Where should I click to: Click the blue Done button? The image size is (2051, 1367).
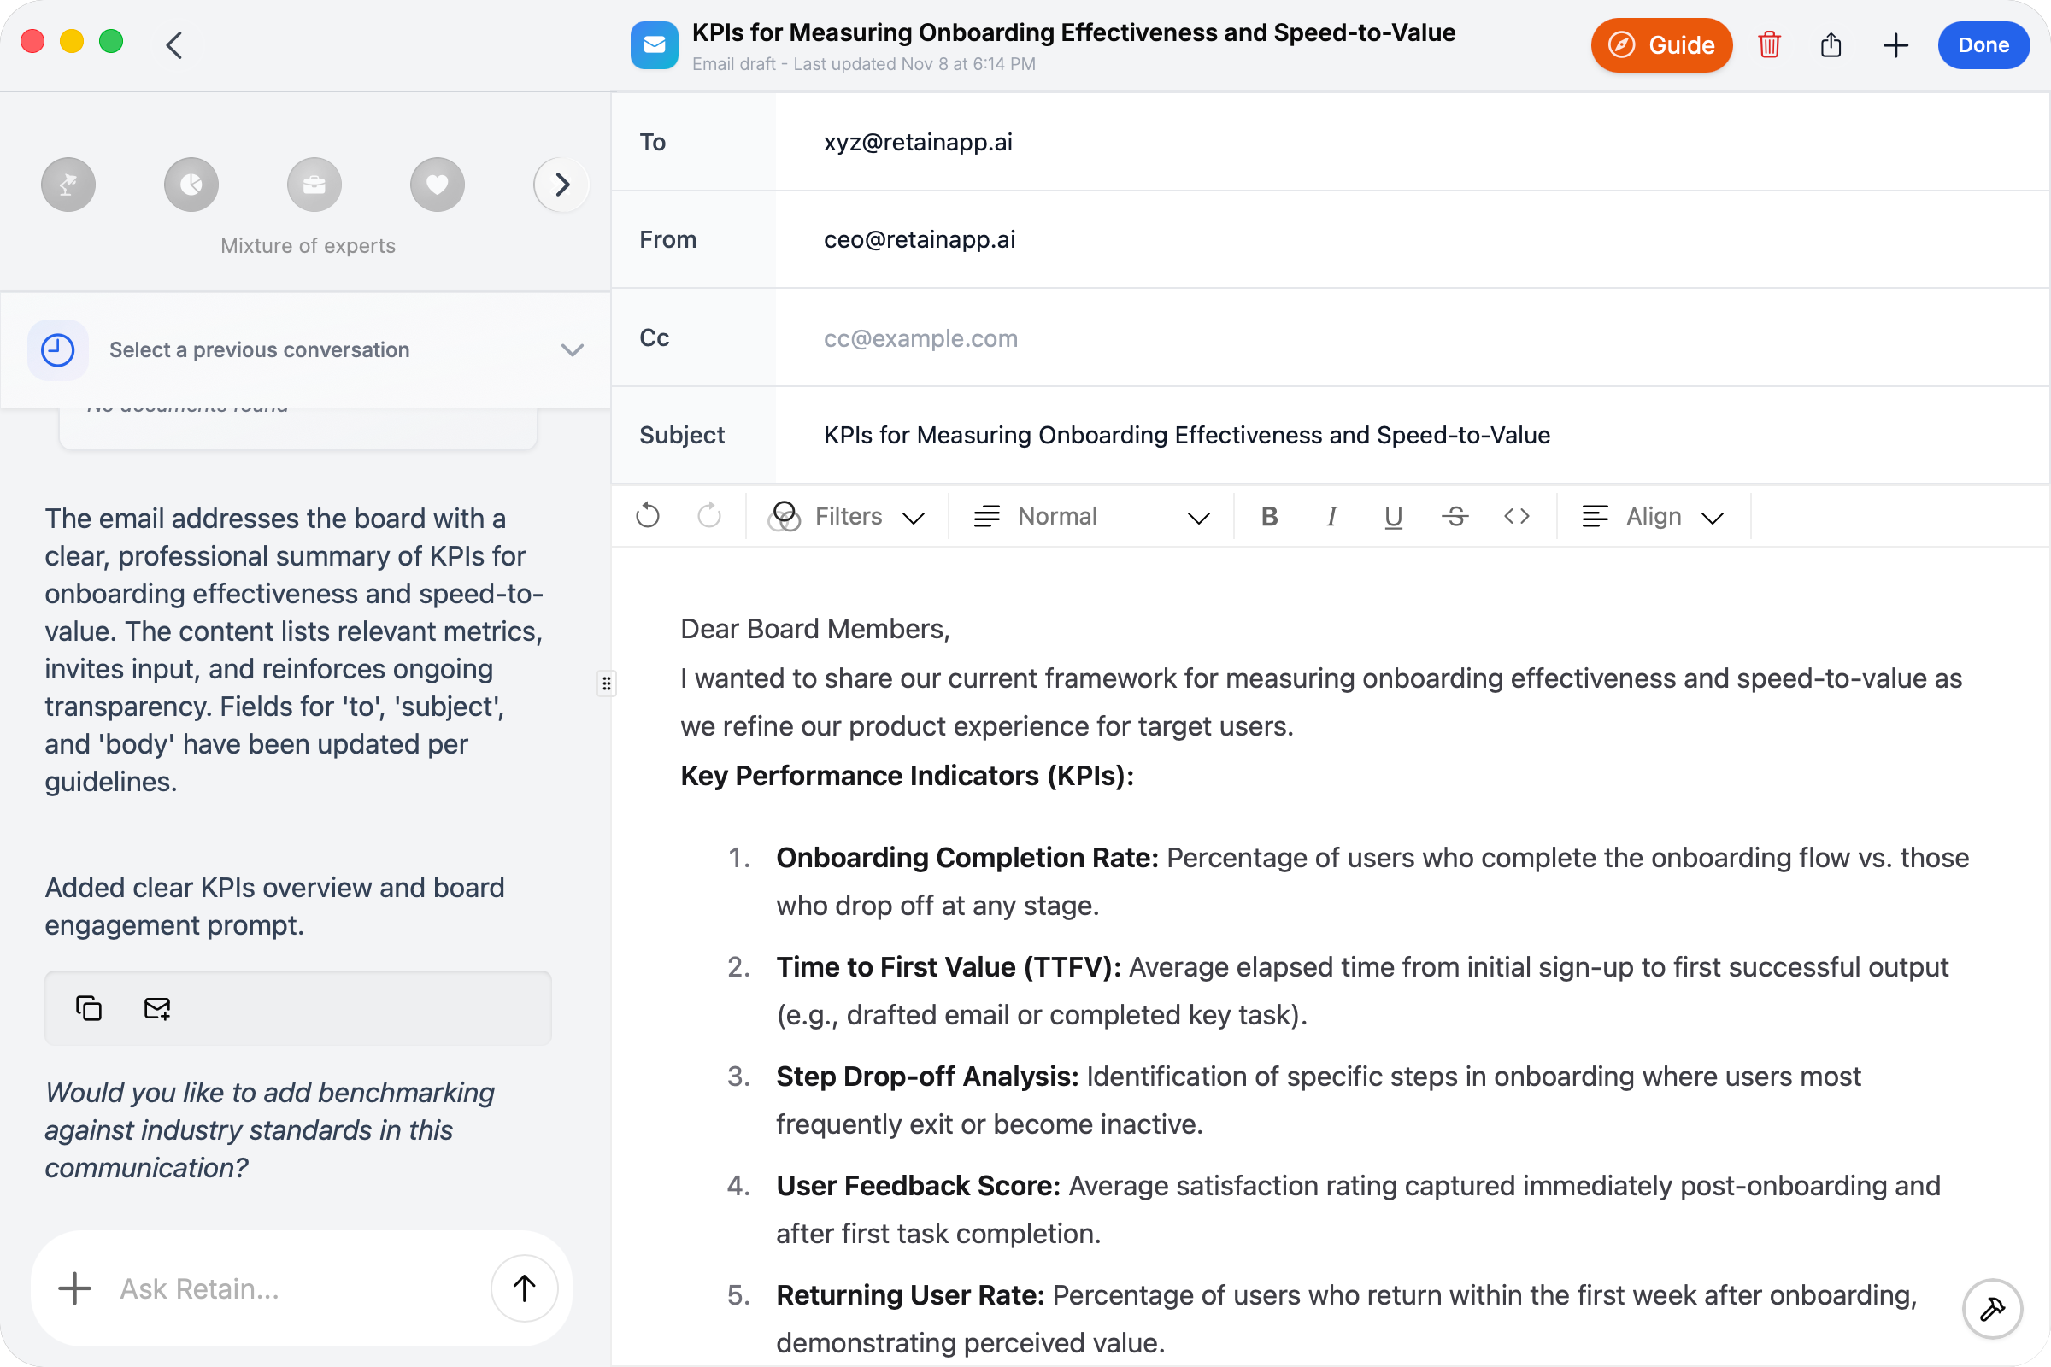tap(1982, 44)
